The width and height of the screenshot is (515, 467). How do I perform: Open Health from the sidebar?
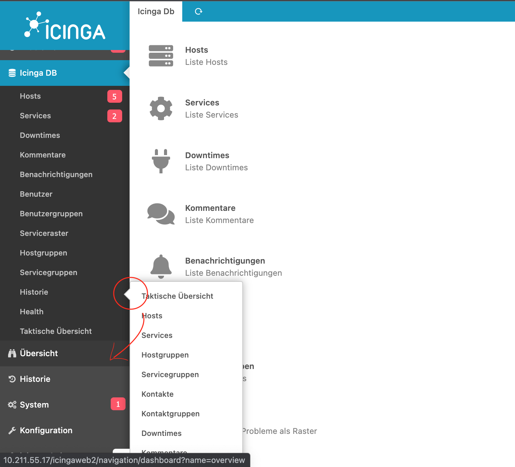click(x=31, y=312)
